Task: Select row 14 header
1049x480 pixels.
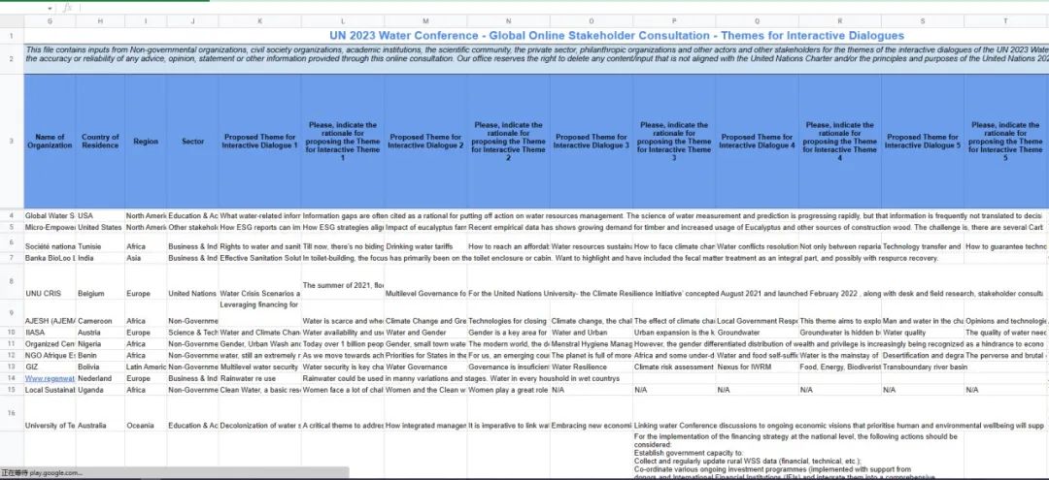Action: pyautogui.click(x=12, y=378)
